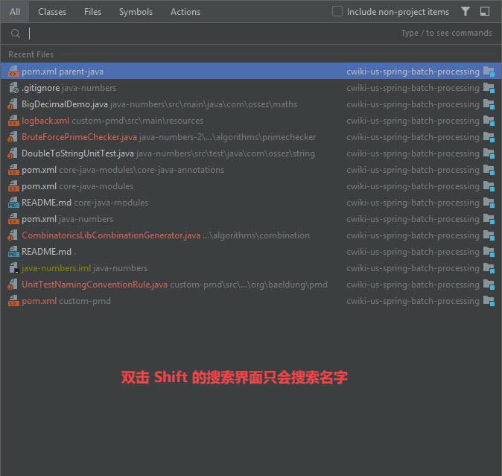Enable Include non-project items checkbox
The height and width of the screenshot is (476, 502).
coord(337,11)
